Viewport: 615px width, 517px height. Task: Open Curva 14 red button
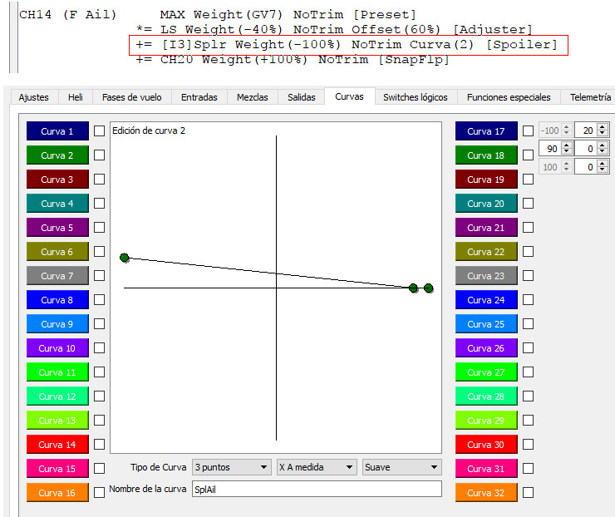57,445
